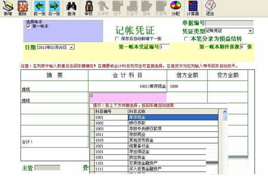Click the 审核 padlock audit icon
268x181 pixels.
coord(89,8)
